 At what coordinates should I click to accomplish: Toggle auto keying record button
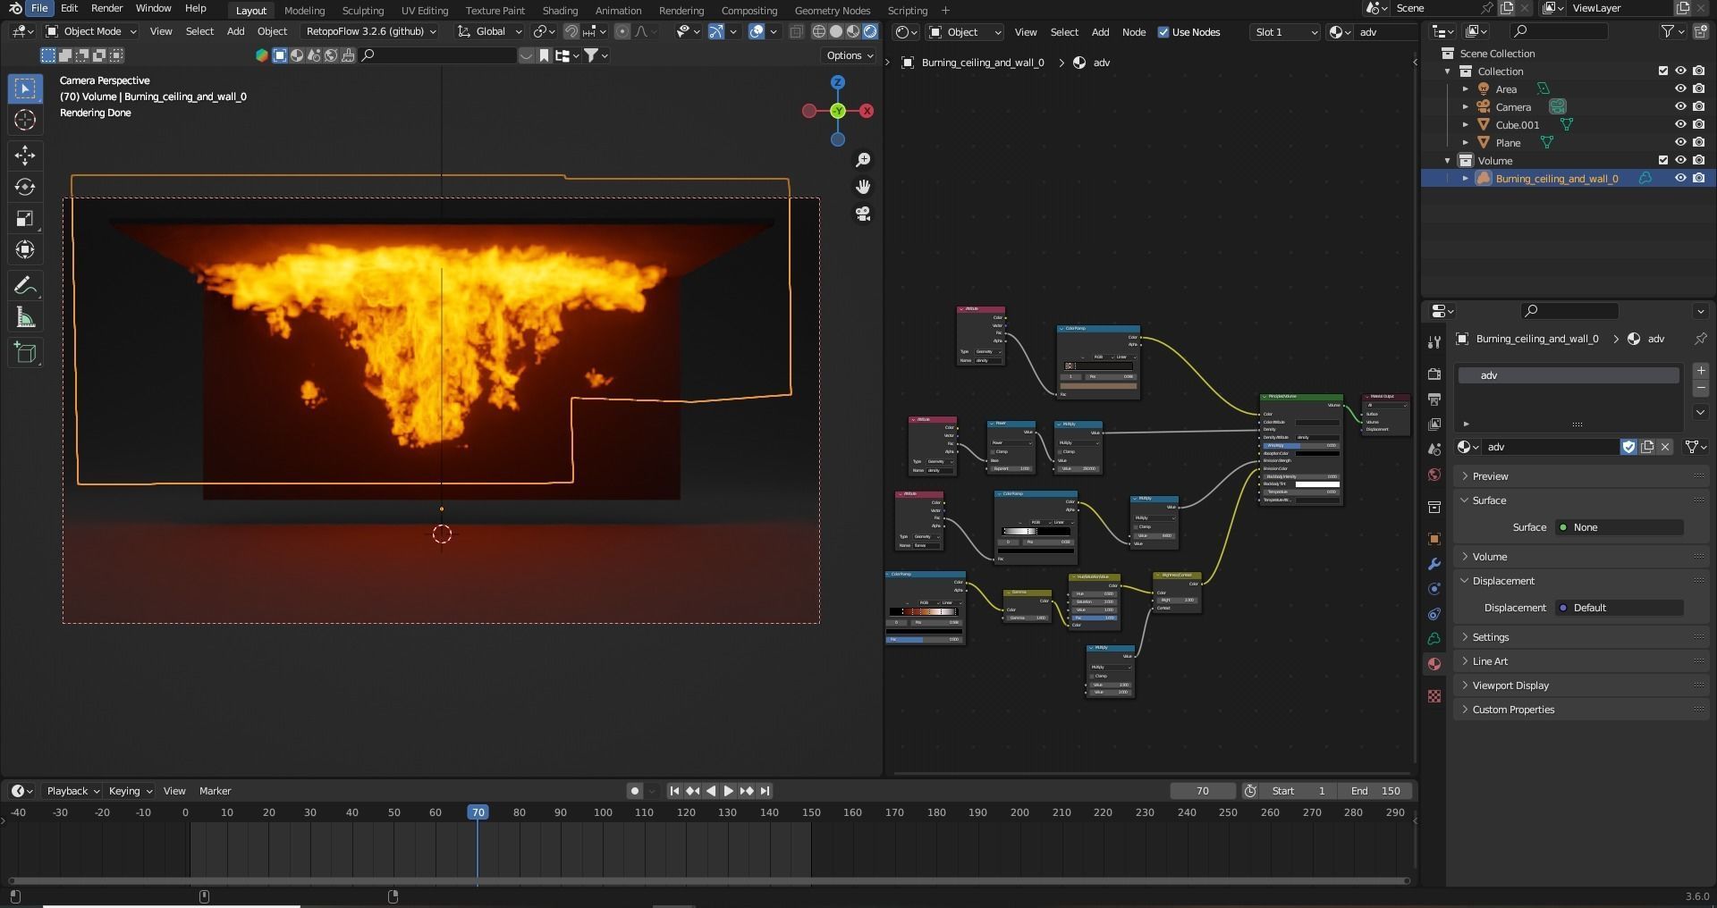click(x=634, y=791)
